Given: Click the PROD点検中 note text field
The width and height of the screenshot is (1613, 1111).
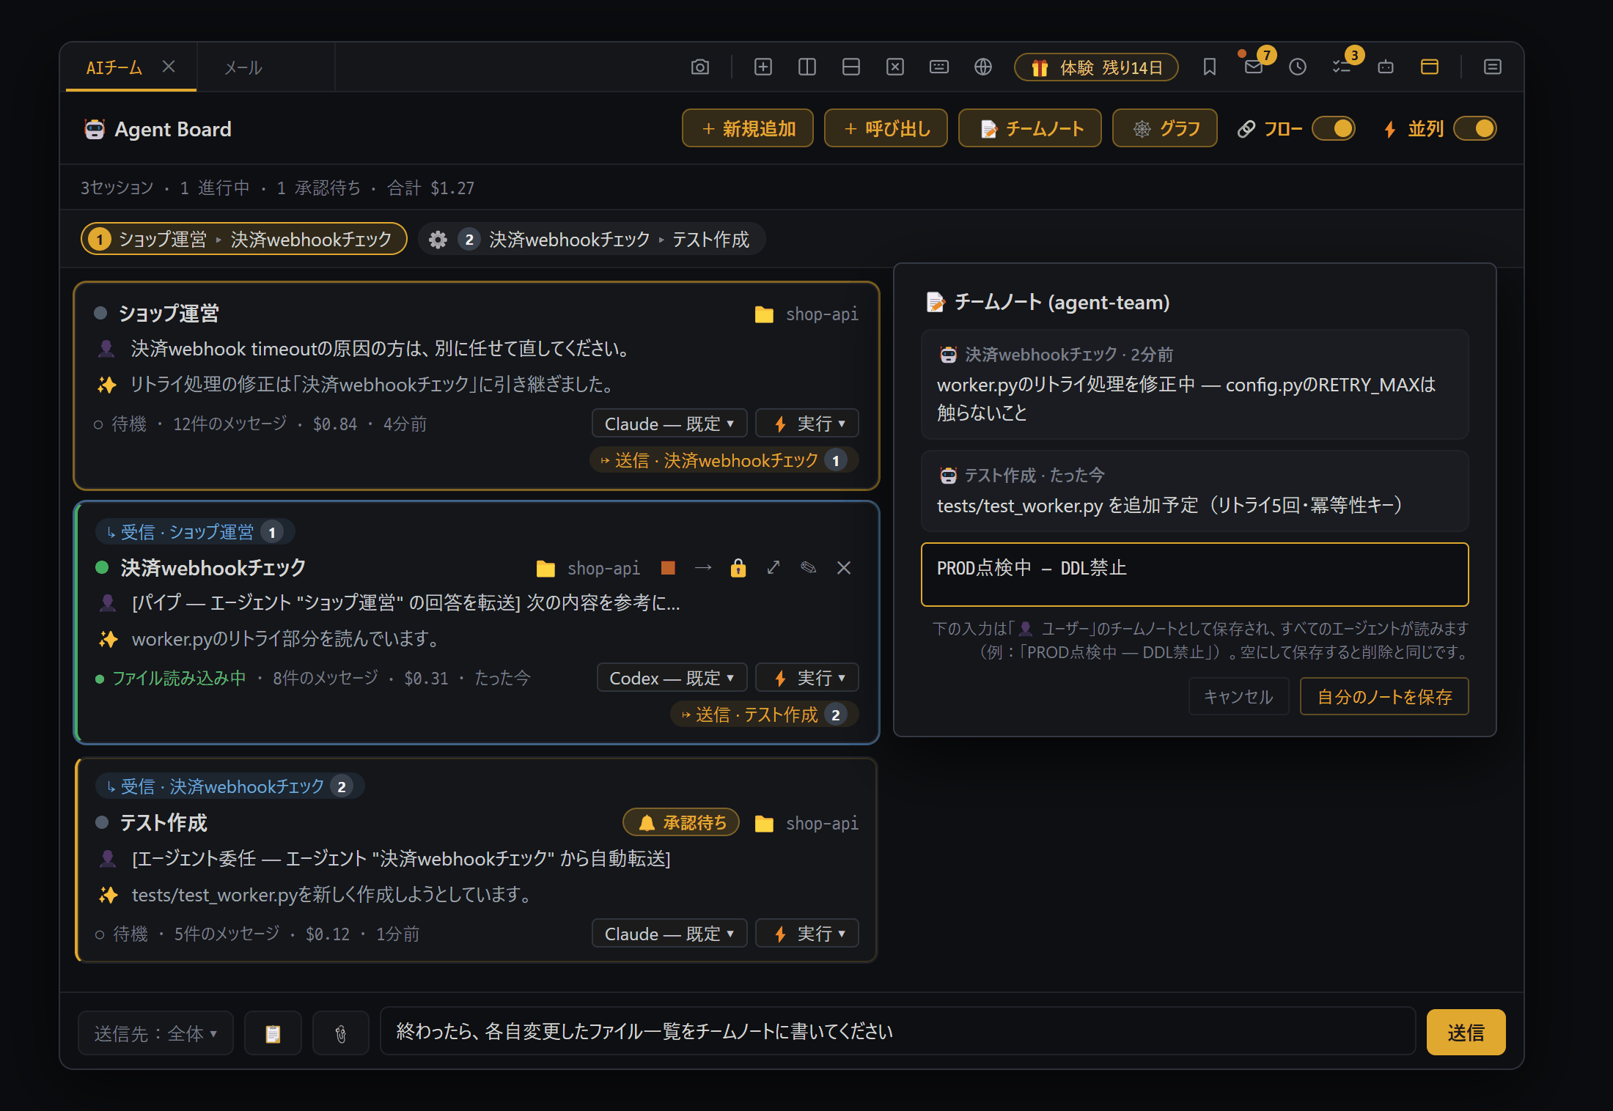Looking at the screenshot, I should [1195, 575].
